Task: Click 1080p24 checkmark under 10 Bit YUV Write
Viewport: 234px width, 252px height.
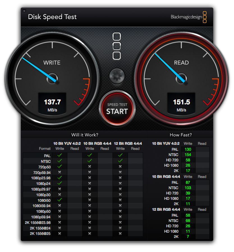Action: 59,183
